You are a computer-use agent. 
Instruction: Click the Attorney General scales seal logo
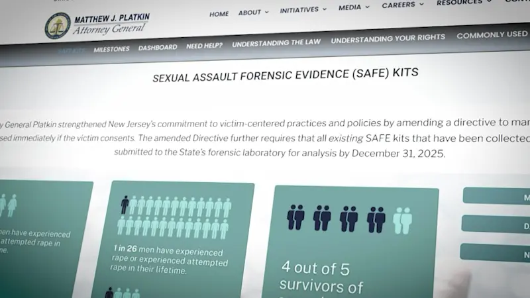click(58, 26)
